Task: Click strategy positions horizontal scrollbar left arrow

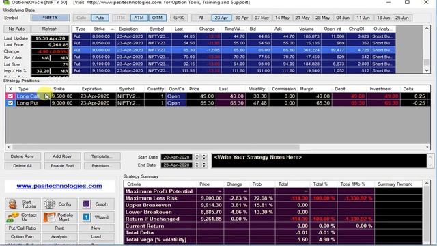Action: coord(8,147)
